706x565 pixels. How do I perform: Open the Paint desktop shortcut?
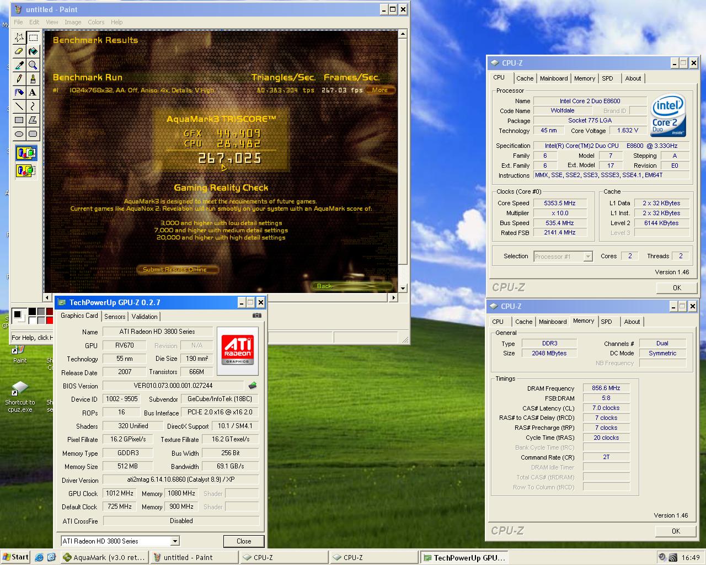point(20,354)
